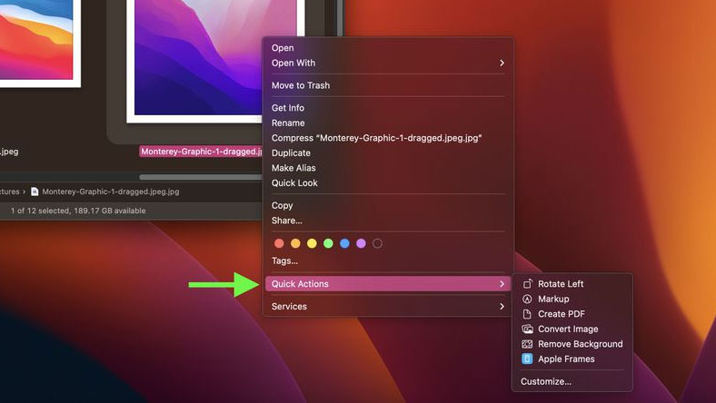Apply the orange tag color

(295, 243)
